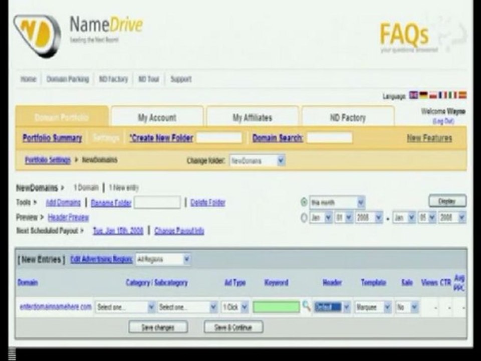Click the Save changes button
Viewport: 481px width, 361px height.
click(x=158, y=327)
